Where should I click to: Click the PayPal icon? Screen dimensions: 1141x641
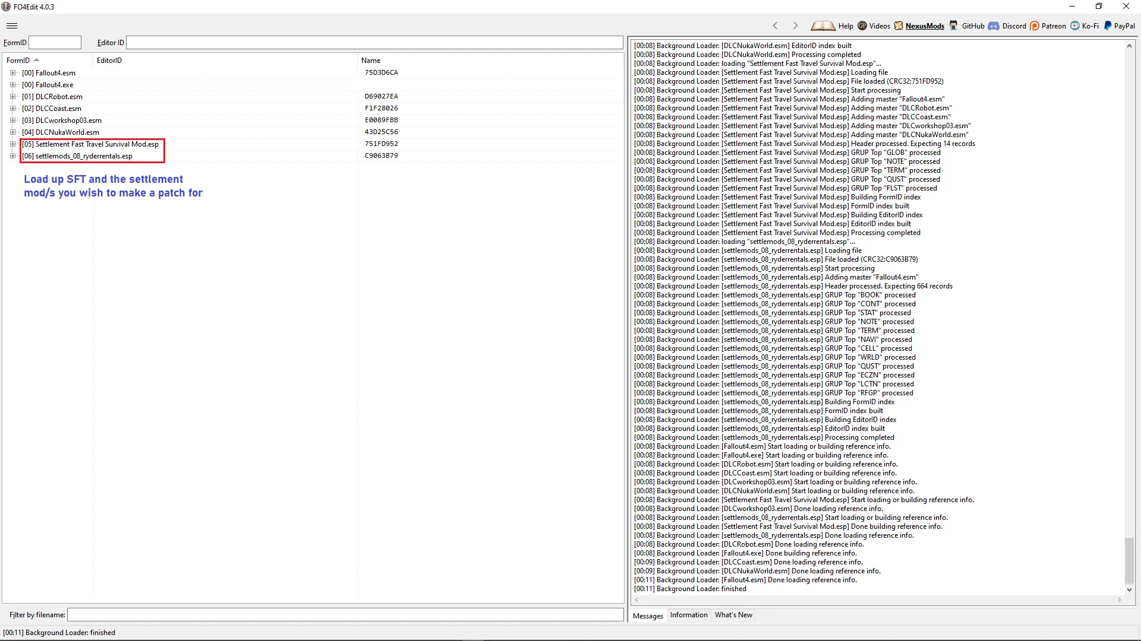[1108, 26]
